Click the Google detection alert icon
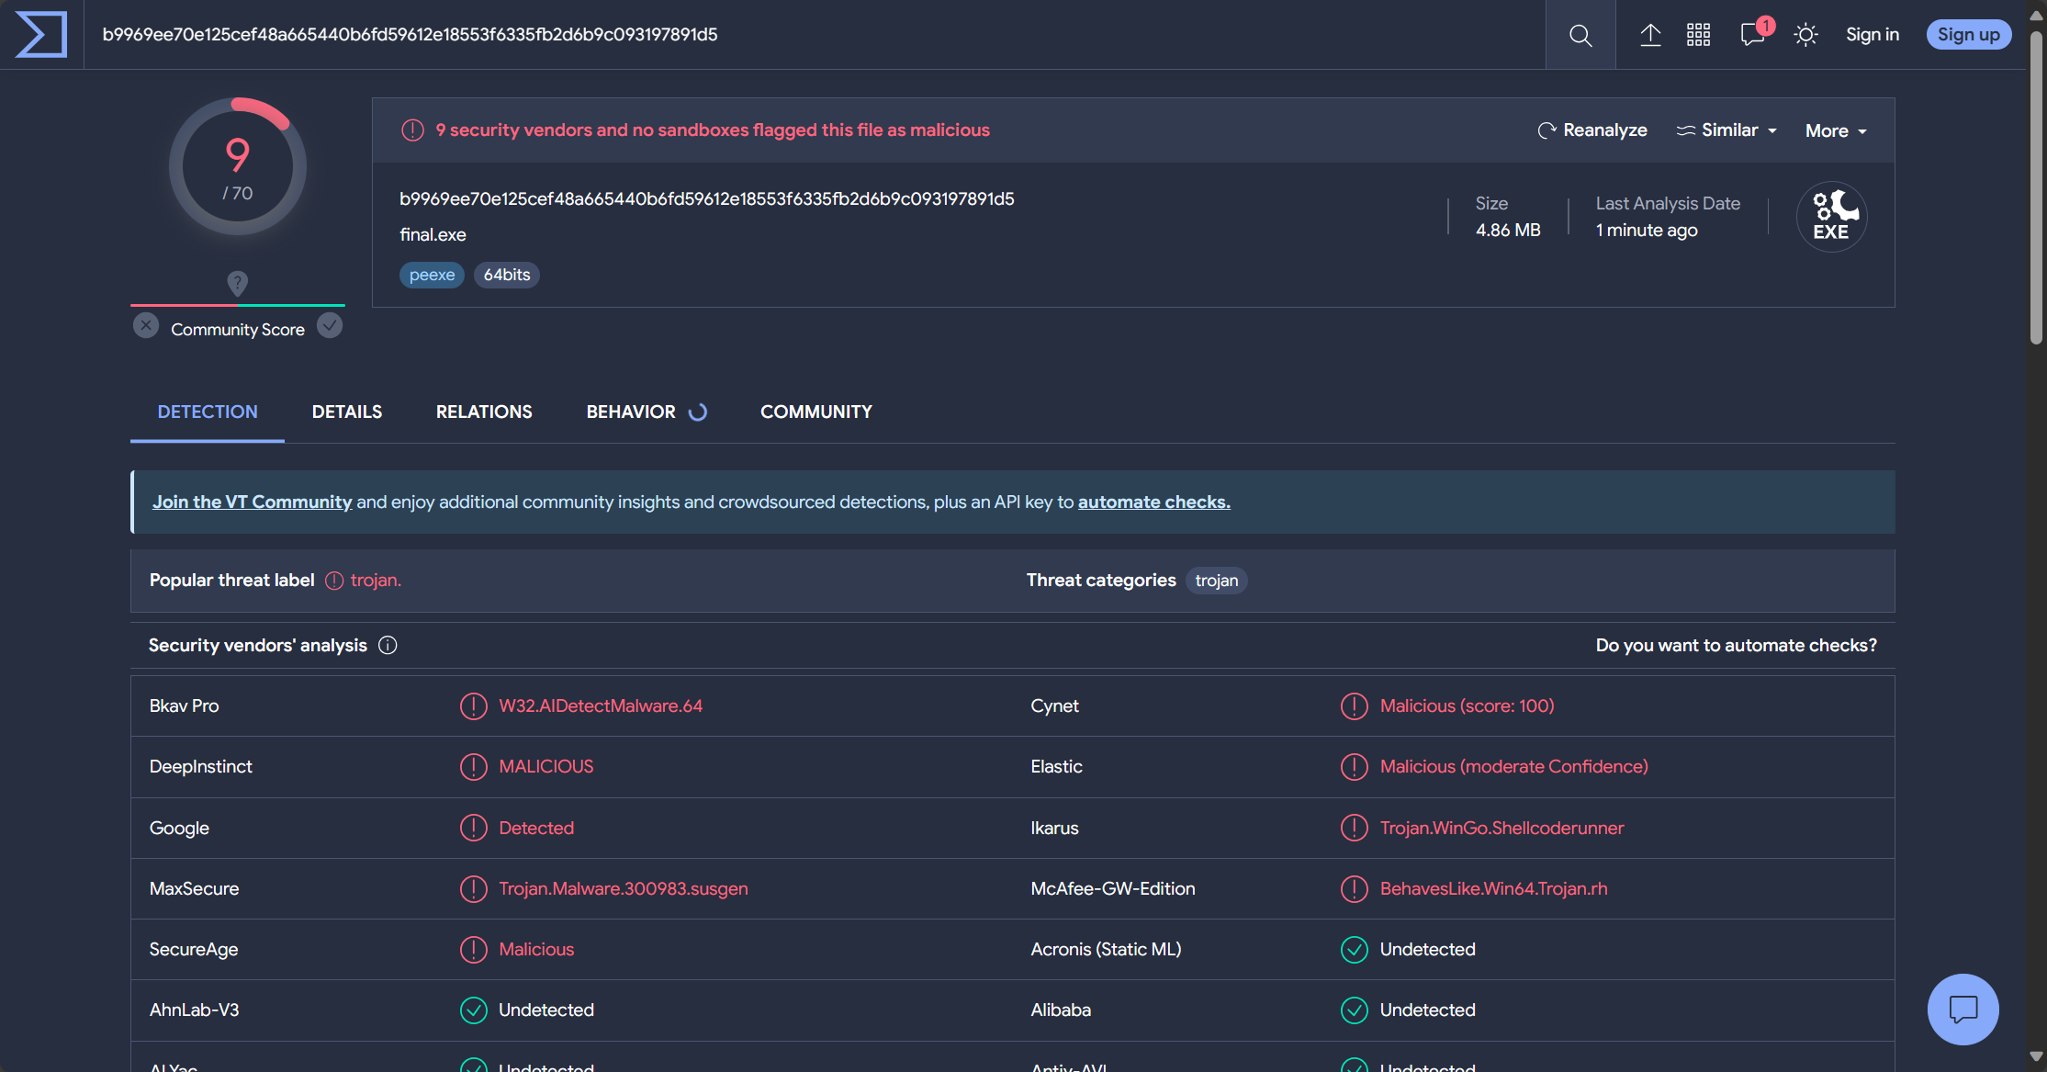The height and width of the screenshot is (1072, 2047). tap(473, 829)
